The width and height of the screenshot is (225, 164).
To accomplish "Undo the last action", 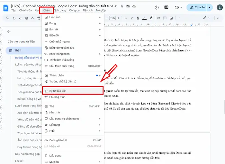I will (x=14, y=18).
